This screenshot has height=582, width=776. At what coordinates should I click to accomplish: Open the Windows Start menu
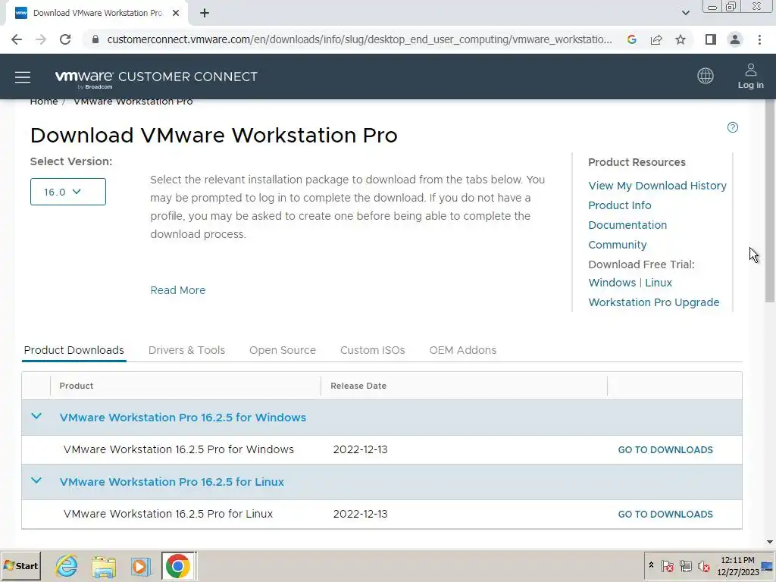20,565
